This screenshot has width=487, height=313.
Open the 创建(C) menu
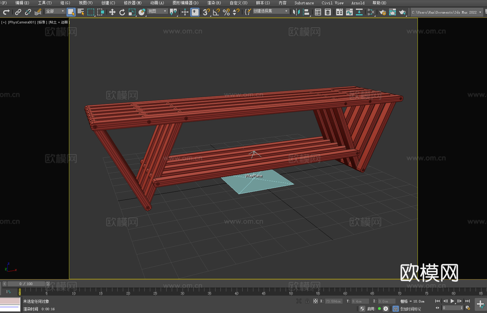pyautogui.click(x=108, y=3)
